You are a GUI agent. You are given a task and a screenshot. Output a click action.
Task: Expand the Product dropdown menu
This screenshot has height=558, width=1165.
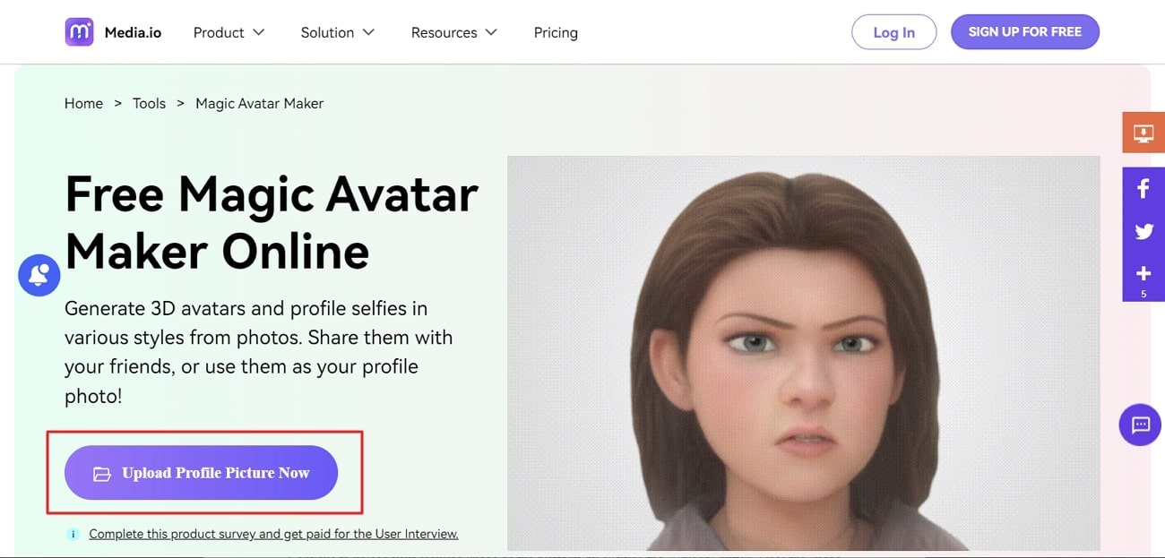coord(229,32)
